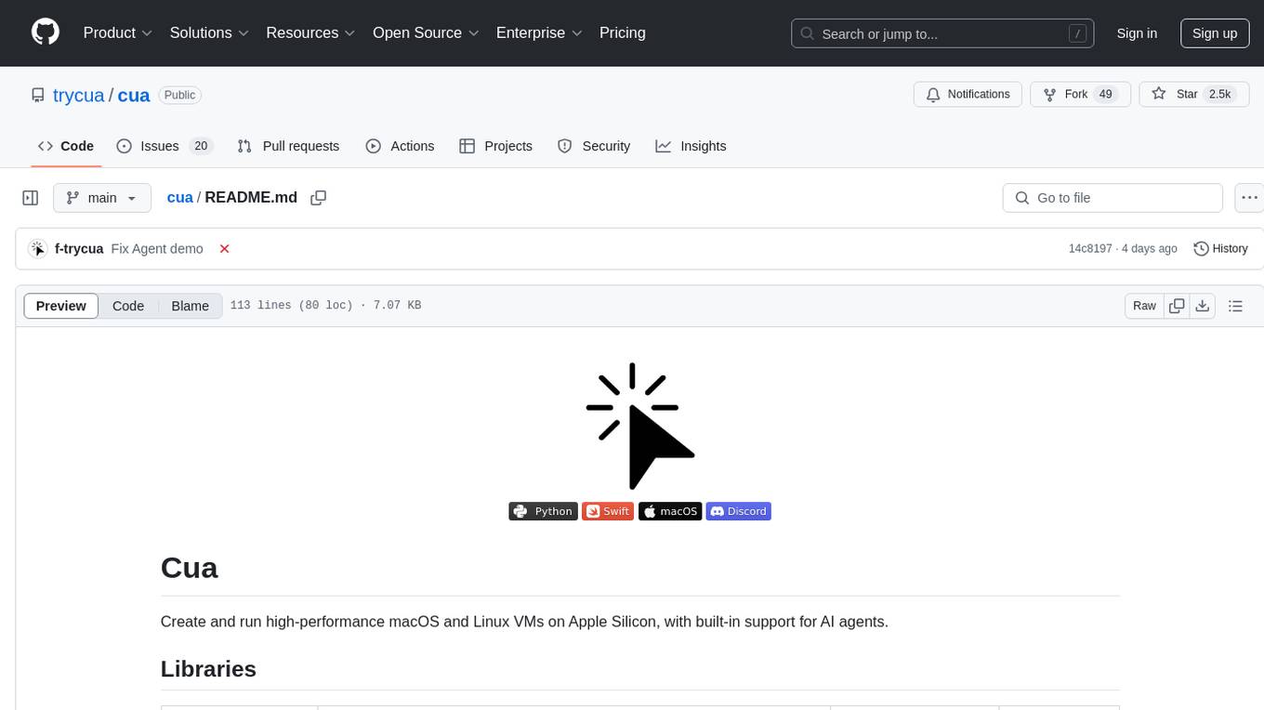Open the Pull requests tab

point(288,146)
